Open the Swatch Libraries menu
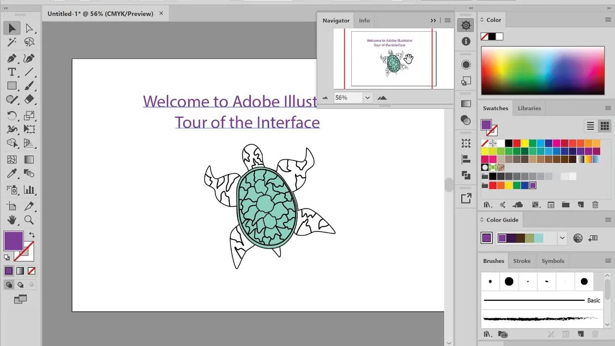615x346 pixels. (487, 205)
